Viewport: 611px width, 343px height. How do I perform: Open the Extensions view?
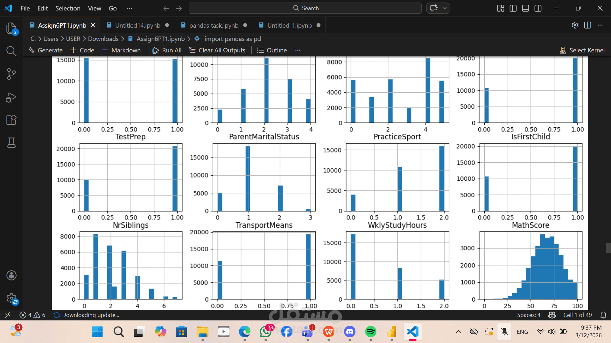(x=11, y=120)
